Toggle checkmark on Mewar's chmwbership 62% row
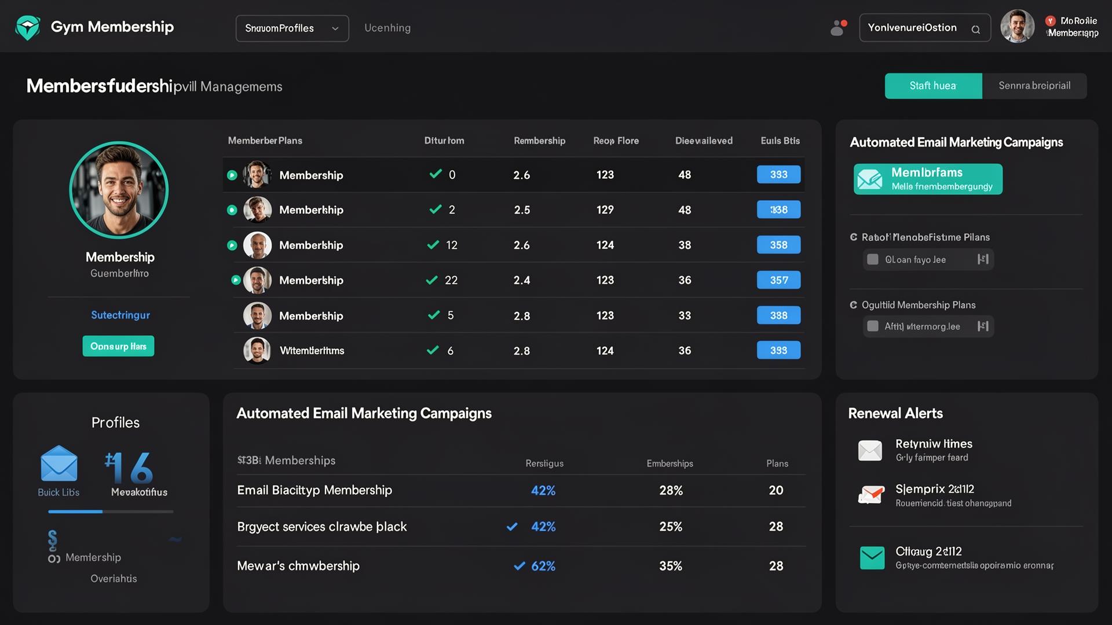 coord(520,566)
